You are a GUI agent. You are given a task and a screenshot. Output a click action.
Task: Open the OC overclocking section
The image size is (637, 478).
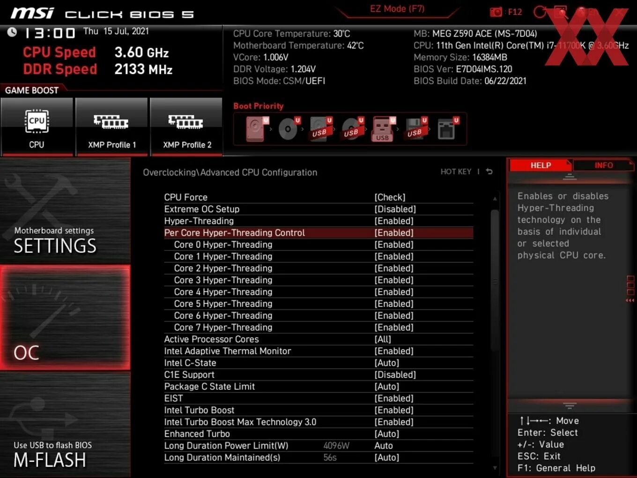(x=65, y=317)
